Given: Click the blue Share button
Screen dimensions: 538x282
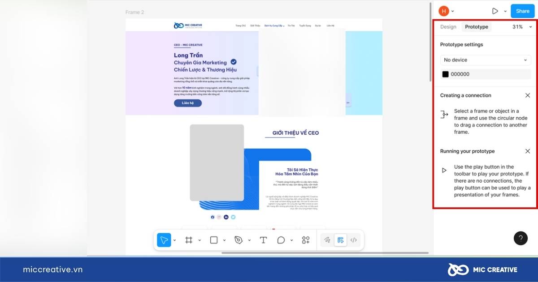Looking at the screenshot, I should 522,11.
